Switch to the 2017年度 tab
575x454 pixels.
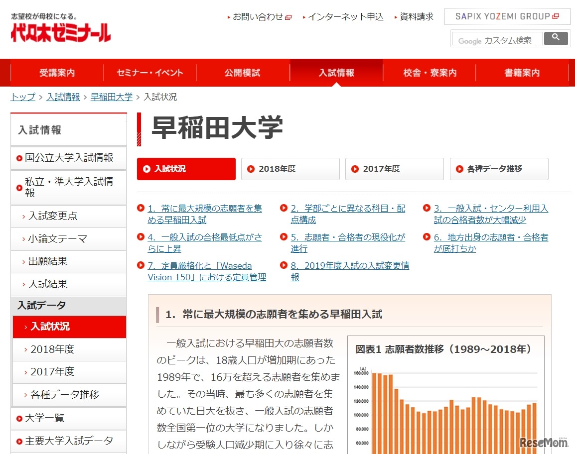click(394, 169)
